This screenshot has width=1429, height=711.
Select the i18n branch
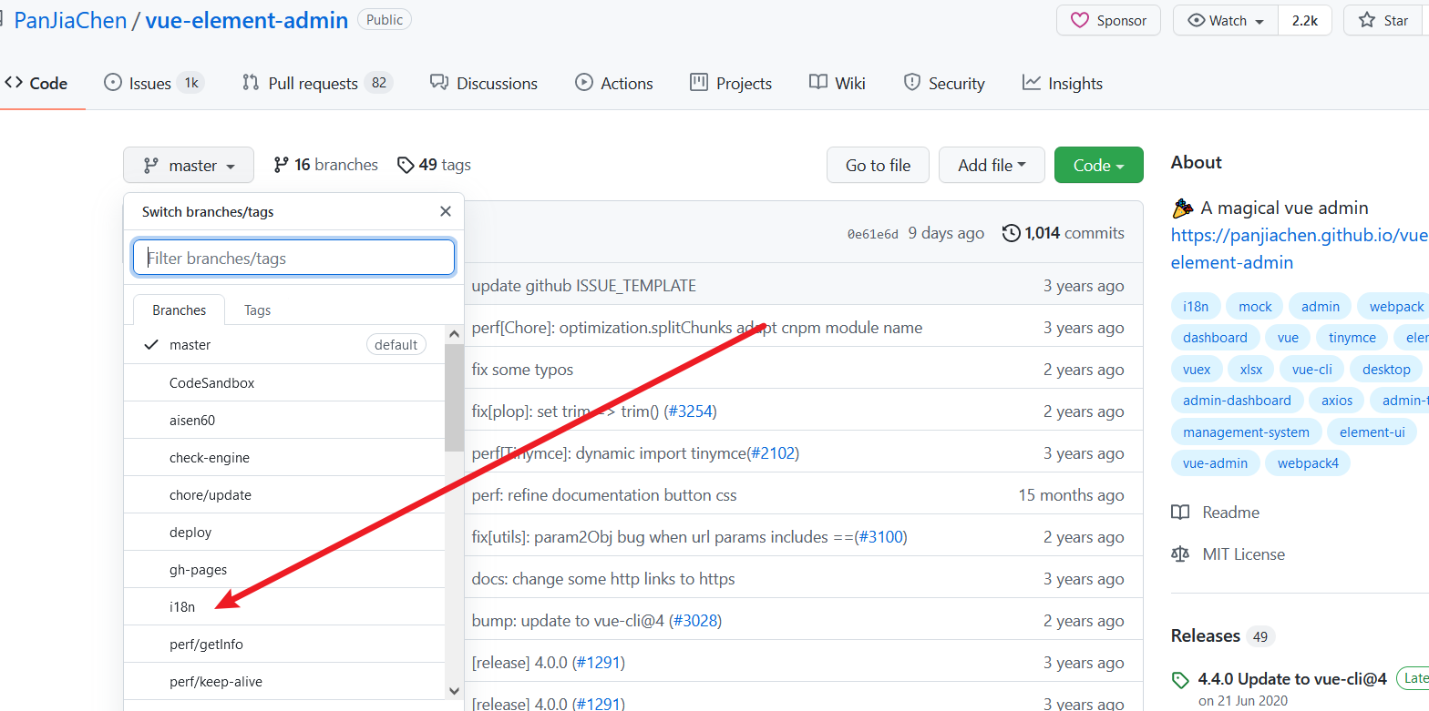(x=283, y=607)
